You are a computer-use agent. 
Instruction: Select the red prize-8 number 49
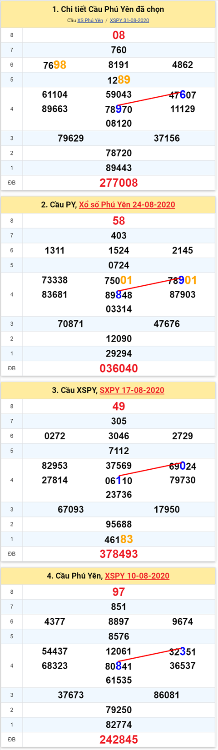pos(119,407)
